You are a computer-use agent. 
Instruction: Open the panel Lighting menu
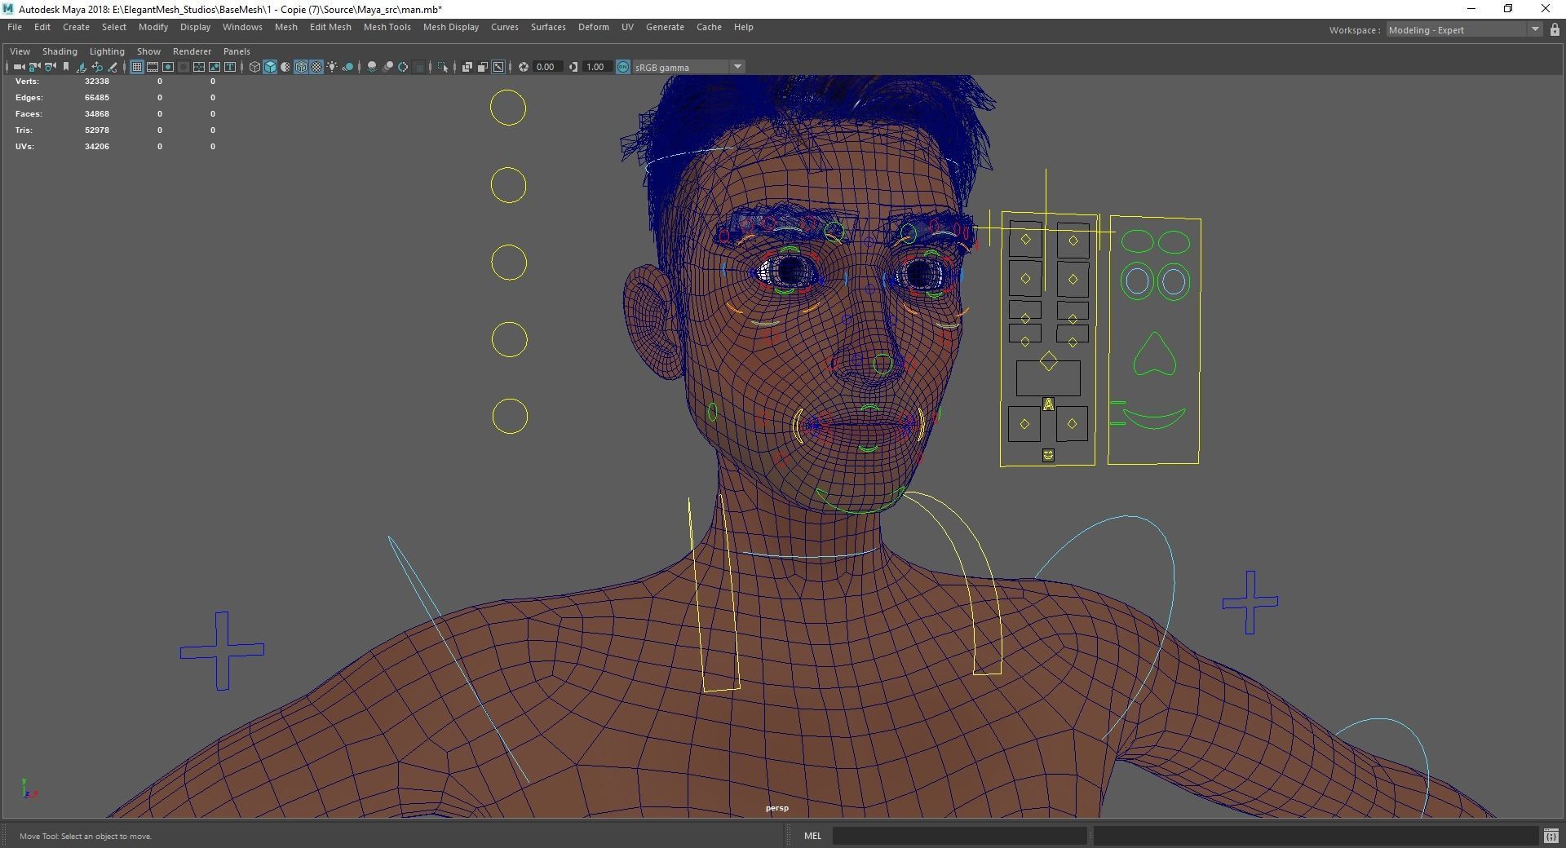[x=107, y=51]
